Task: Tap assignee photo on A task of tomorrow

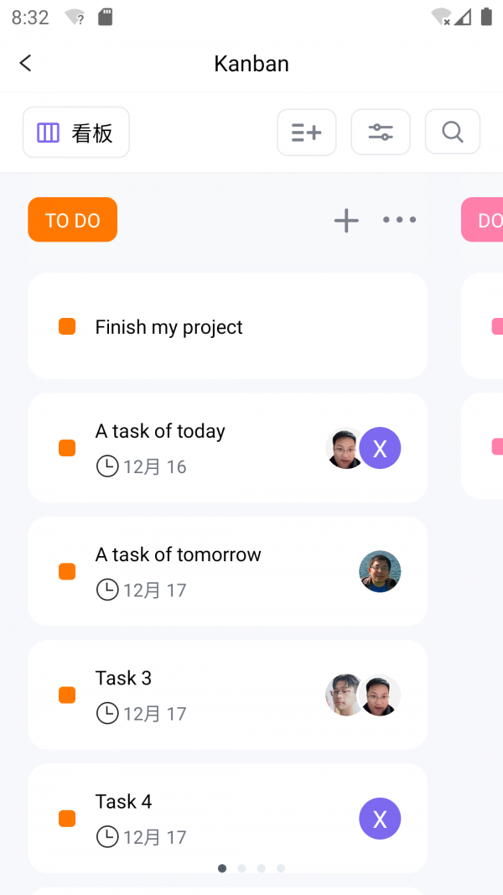Action: (380, 571)
